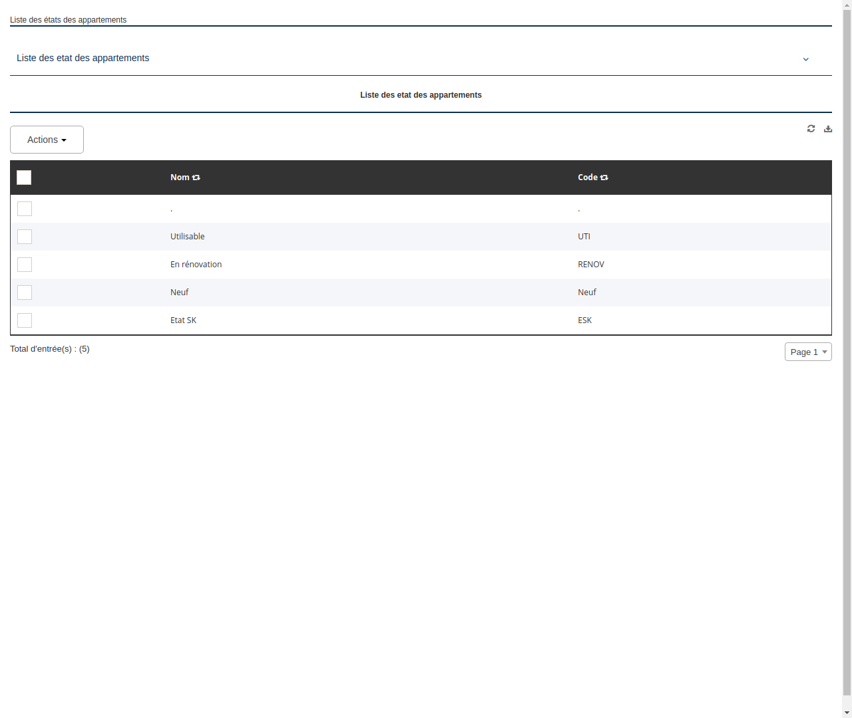Click the scroll-up arrow on the scrollbar
This screenshot has width=852, height=718.
click(x=847, y=5)
